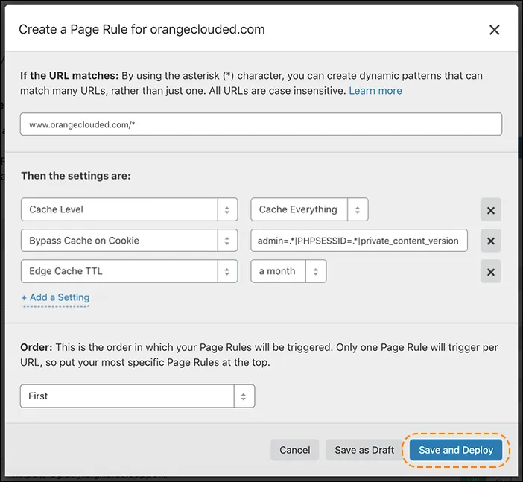The height and width of the screenshot is (482, 523).
Task: Click the arrows on the Cache Everything selector
Action: click(358, 209)
